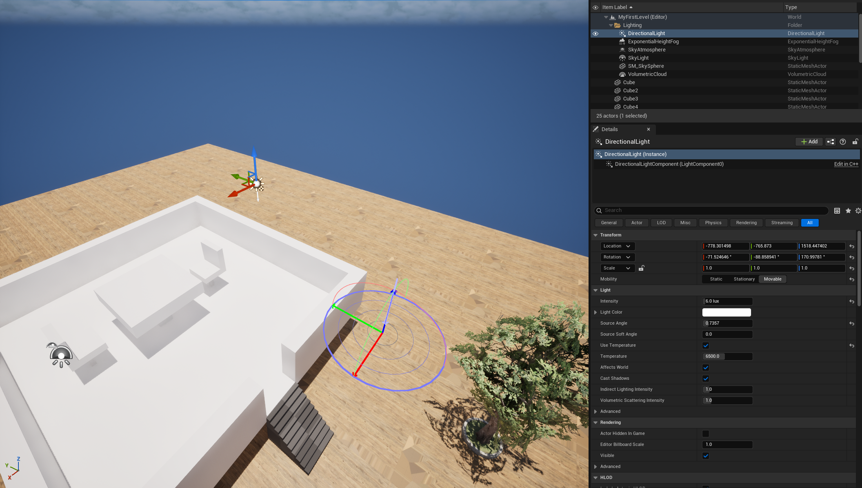The width and height of the screenshot is (862, 488).
Task: Click the white Light Color swatch
Action: tap(726, 312)
